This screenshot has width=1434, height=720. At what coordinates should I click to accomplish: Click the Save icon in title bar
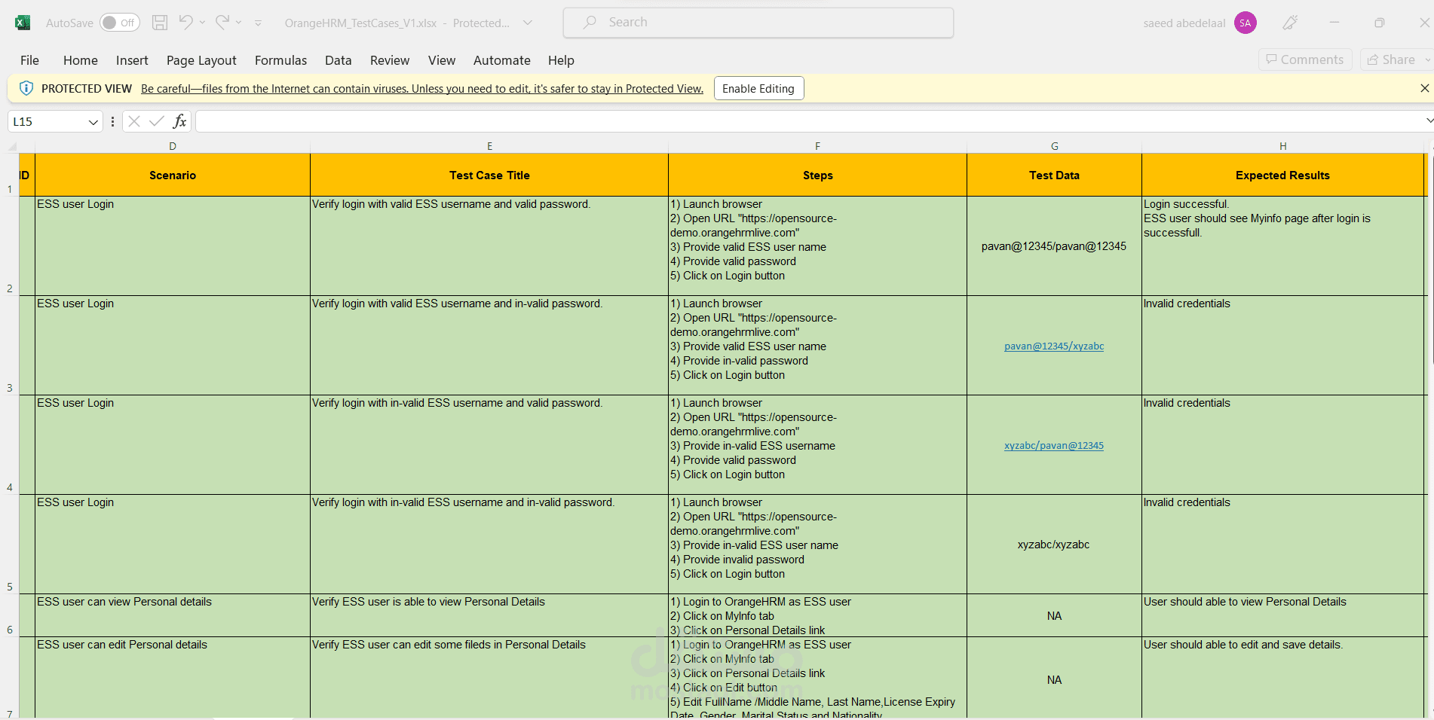[x=160, y=23]
